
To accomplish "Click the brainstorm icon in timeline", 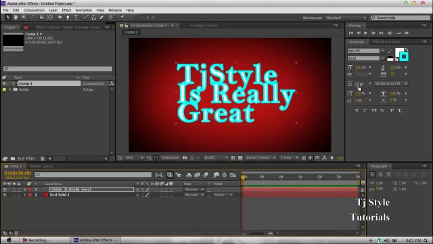I will coord(216,175).
